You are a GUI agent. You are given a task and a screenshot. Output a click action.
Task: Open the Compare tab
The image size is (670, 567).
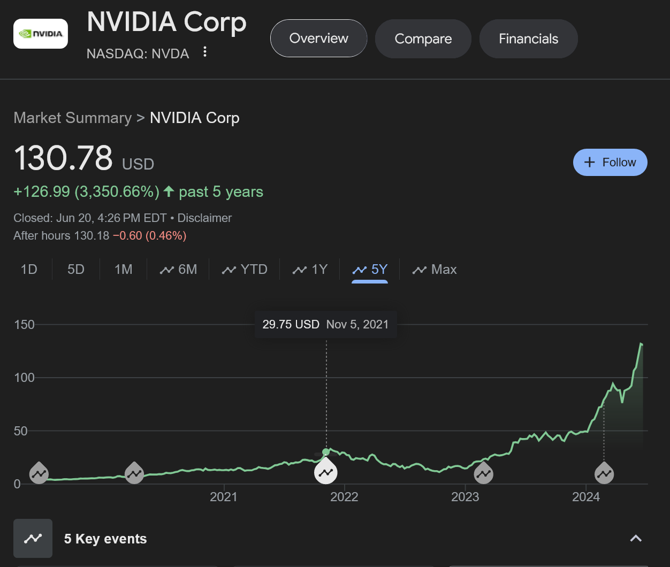423,39
